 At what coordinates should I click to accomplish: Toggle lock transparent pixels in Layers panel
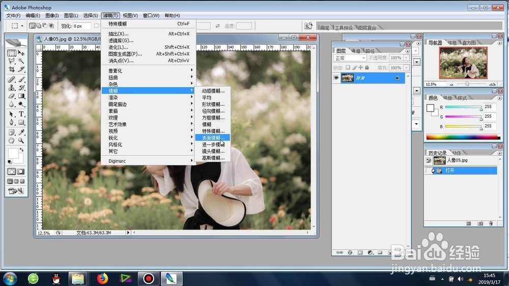pyautogui.click(x=348, y=68)
